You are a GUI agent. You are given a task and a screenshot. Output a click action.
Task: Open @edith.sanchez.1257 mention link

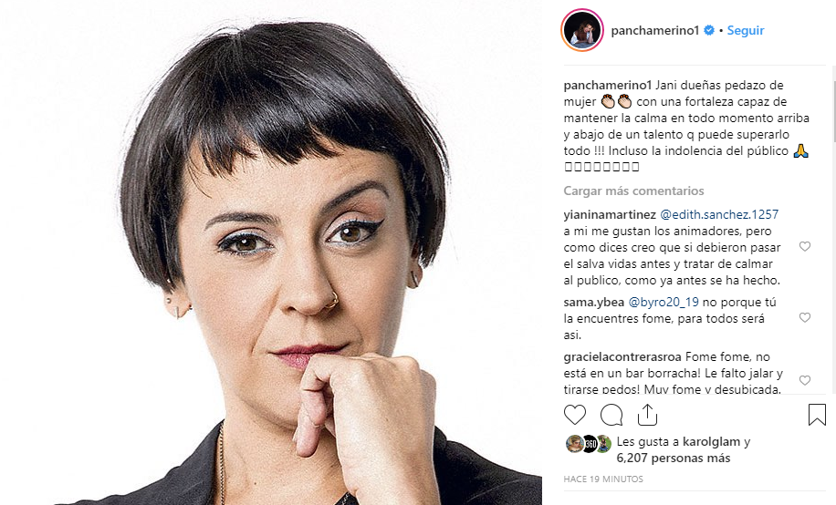[x=719, y=214]
